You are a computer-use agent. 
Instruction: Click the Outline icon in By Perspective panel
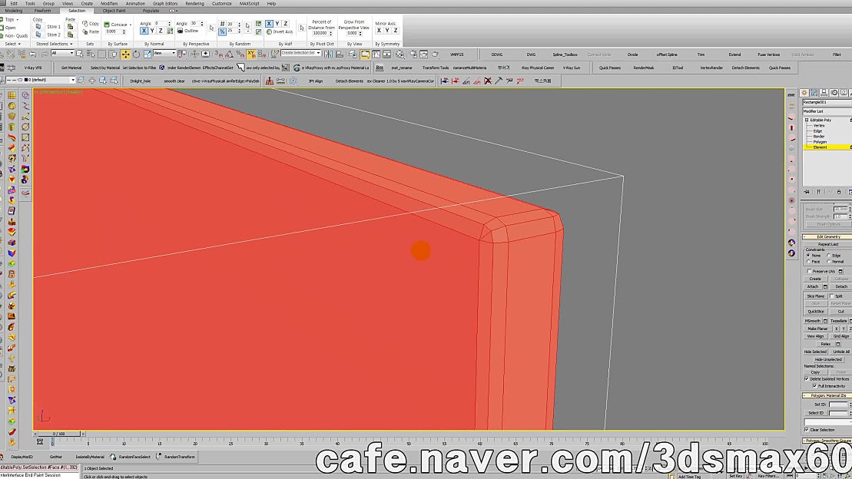[179, 30]
